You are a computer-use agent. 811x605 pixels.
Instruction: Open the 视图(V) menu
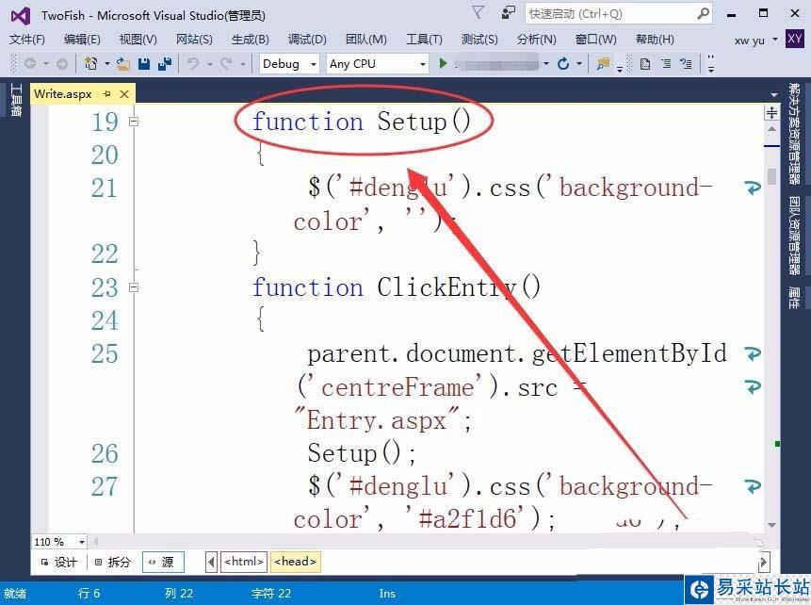(x=138, y=40)
